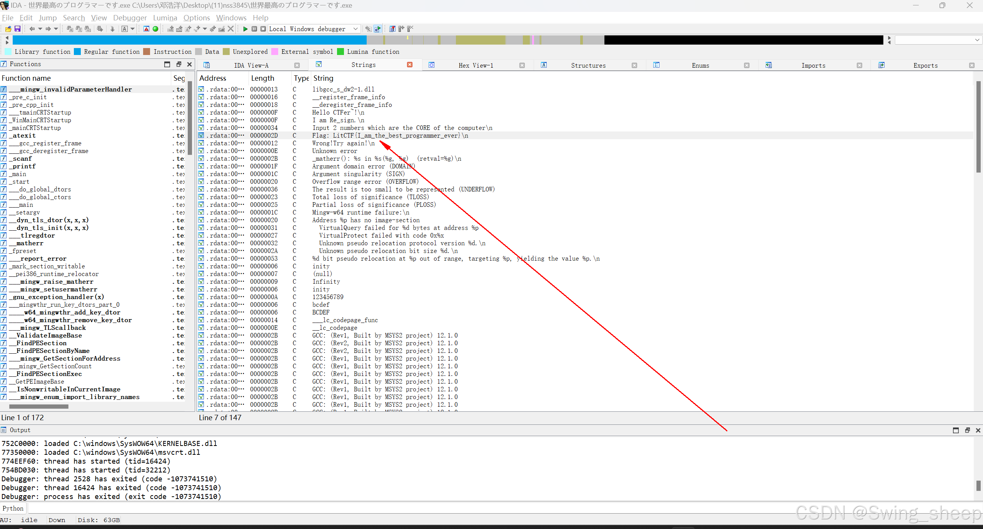Close the Strings tab

click(410, 65)
